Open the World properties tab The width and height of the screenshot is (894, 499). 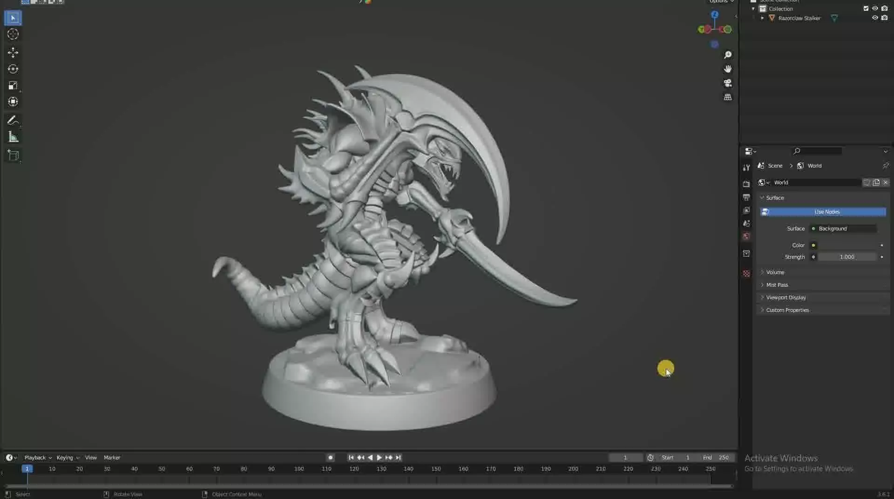pos(746,236)
